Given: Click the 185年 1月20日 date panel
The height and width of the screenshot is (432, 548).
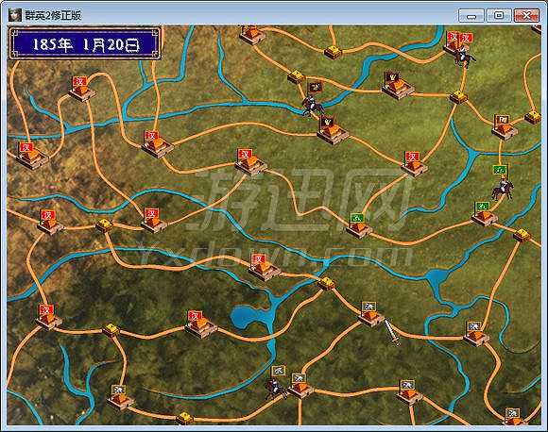Looking at the screenshot, I should (85, 44).
